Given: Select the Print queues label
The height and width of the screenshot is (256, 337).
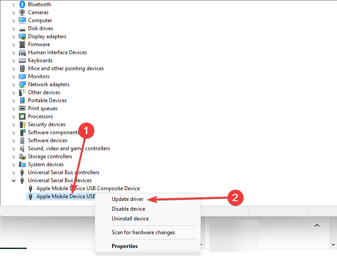Looking at the screenshot, I should point(43,108).
